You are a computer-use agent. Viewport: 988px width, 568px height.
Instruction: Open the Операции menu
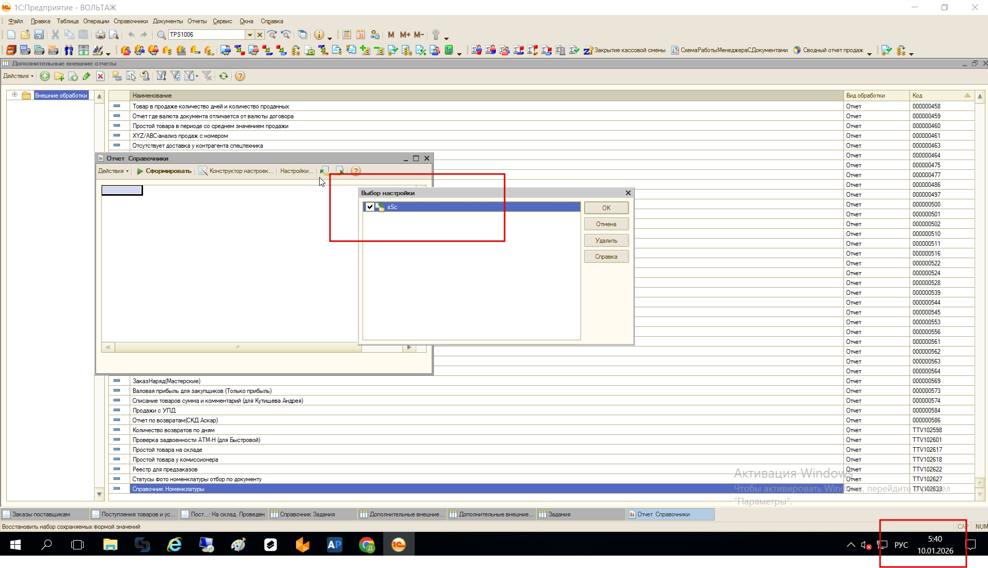tap(96, 21)
